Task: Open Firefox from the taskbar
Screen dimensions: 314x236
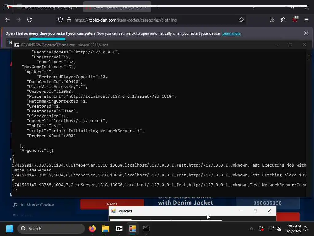Action: (x=92, y=229)
